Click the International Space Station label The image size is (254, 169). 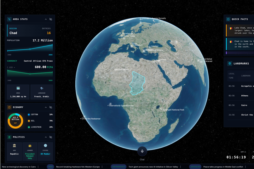pos(121,106)
